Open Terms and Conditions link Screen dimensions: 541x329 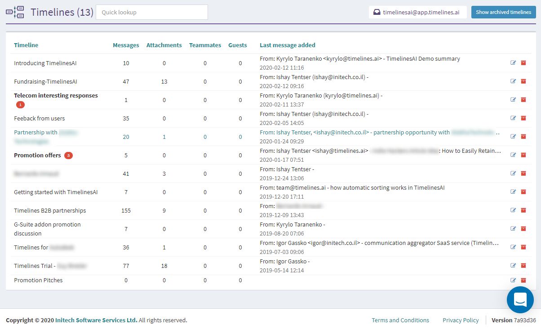(400, 320)
